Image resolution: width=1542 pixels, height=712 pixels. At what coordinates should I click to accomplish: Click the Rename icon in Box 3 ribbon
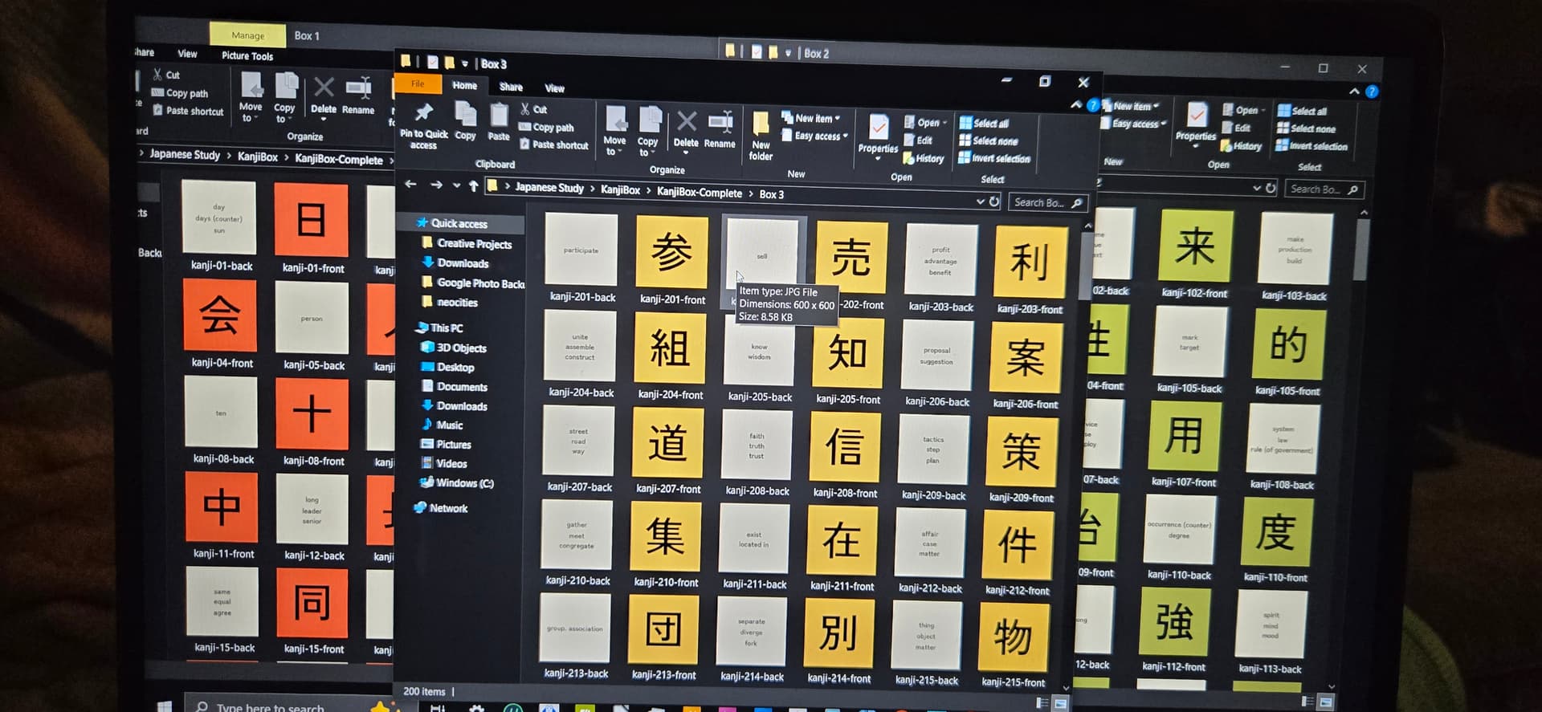click(720, 126)
